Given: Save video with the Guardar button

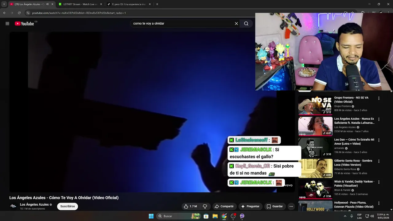Looking at the screenshot, I should 274,206.
